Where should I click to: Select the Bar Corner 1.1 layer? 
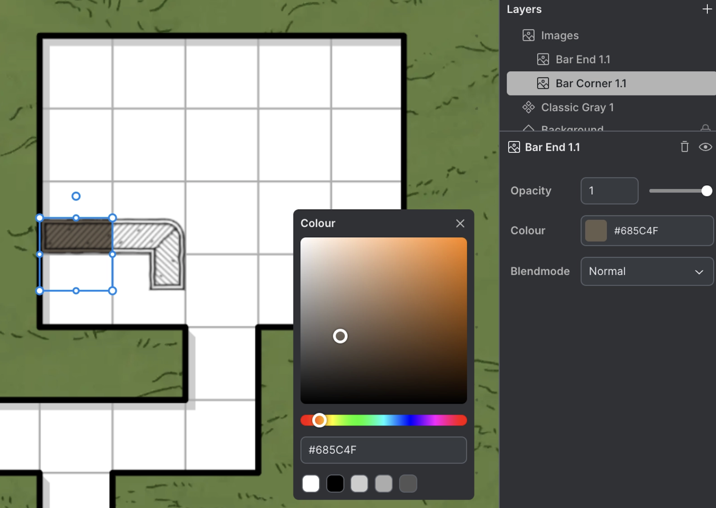tap(591, 84)
